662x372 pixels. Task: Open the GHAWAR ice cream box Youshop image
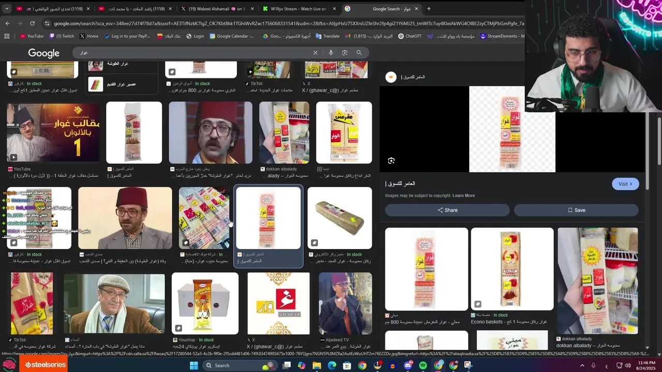point(205,304)
